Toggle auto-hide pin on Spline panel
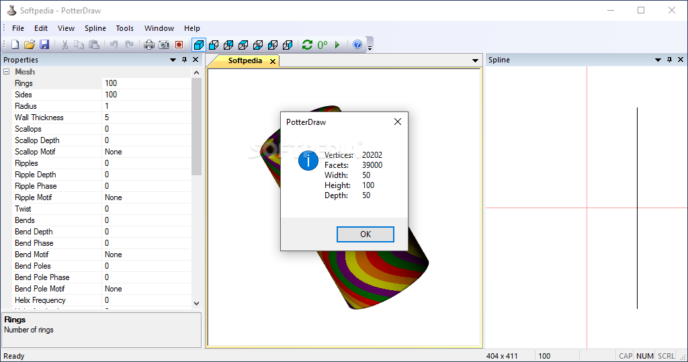This screenshot has width=688, height=362. point(669,60)
